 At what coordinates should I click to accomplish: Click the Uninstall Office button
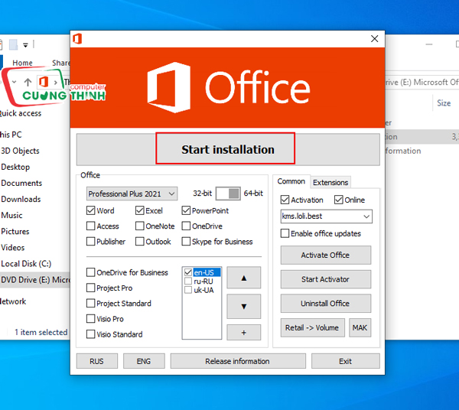pyautogui.click(x=326, y=304)
